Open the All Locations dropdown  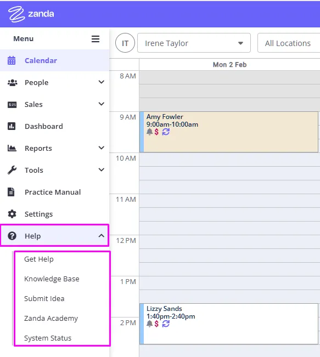289,43
